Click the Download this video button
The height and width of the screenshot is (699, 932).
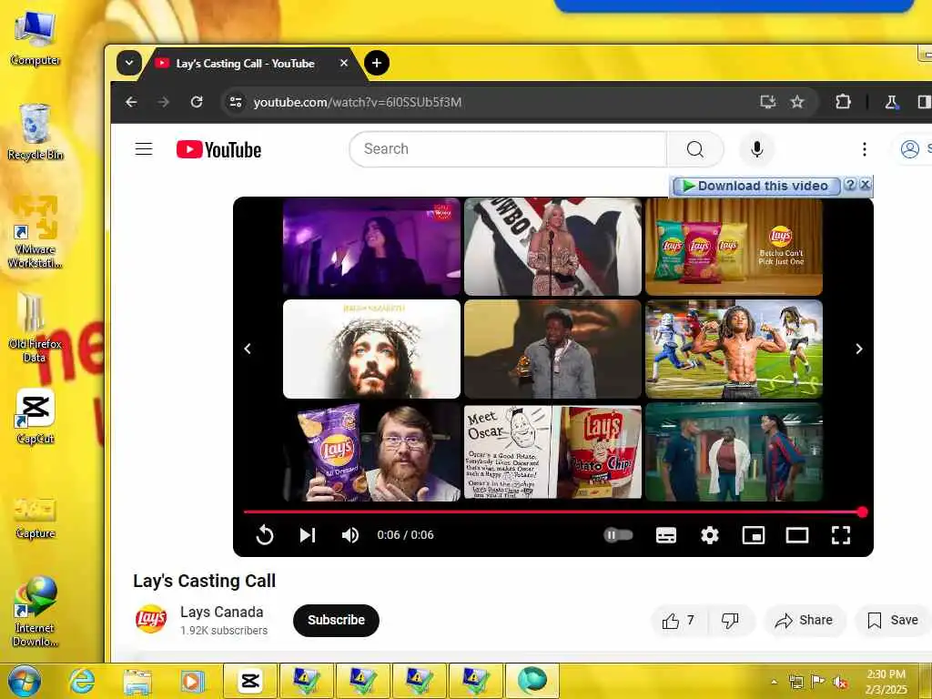coord(755,186)
